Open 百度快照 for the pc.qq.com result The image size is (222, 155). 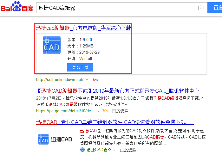(x=120, y=111)
